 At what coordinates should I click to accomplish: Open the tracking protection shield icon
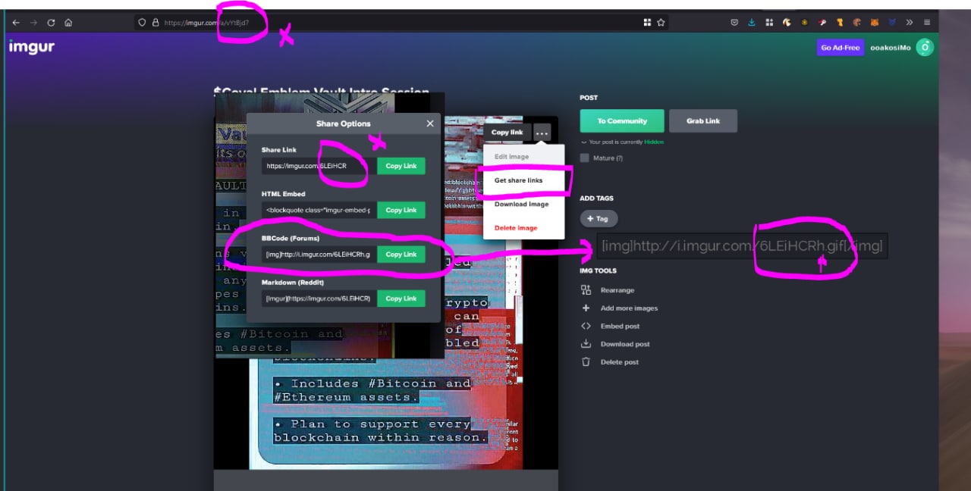click(x=142, y=23)
